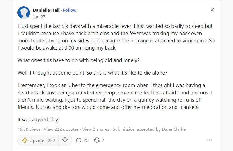Click the 19.5K views text

click(x=29, y=129)
